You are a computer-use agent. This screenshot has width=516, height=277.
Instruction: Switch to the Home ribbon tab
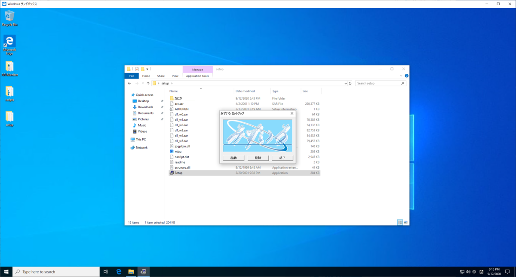point(146,76)
